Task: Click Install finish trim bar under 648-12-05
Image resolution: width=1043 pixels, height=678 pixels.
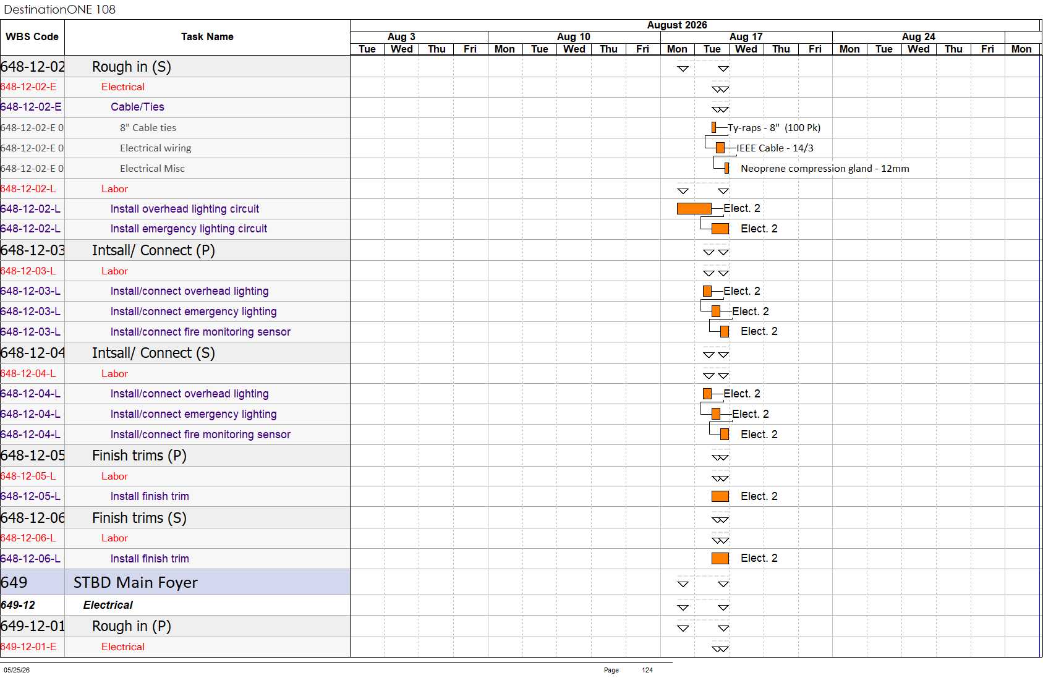Action: coord(720,496)
